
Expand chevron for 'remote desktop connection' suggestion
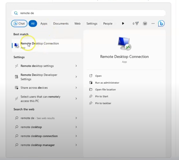(76, 136)
